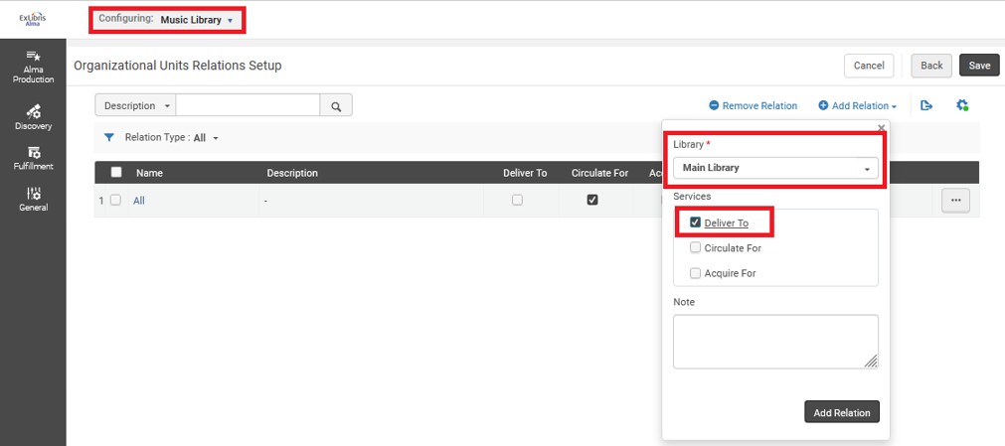This screenshot has height=446, width=1005.
Task: Check the Acquire For service checkbox
Action: coord(696,273)
